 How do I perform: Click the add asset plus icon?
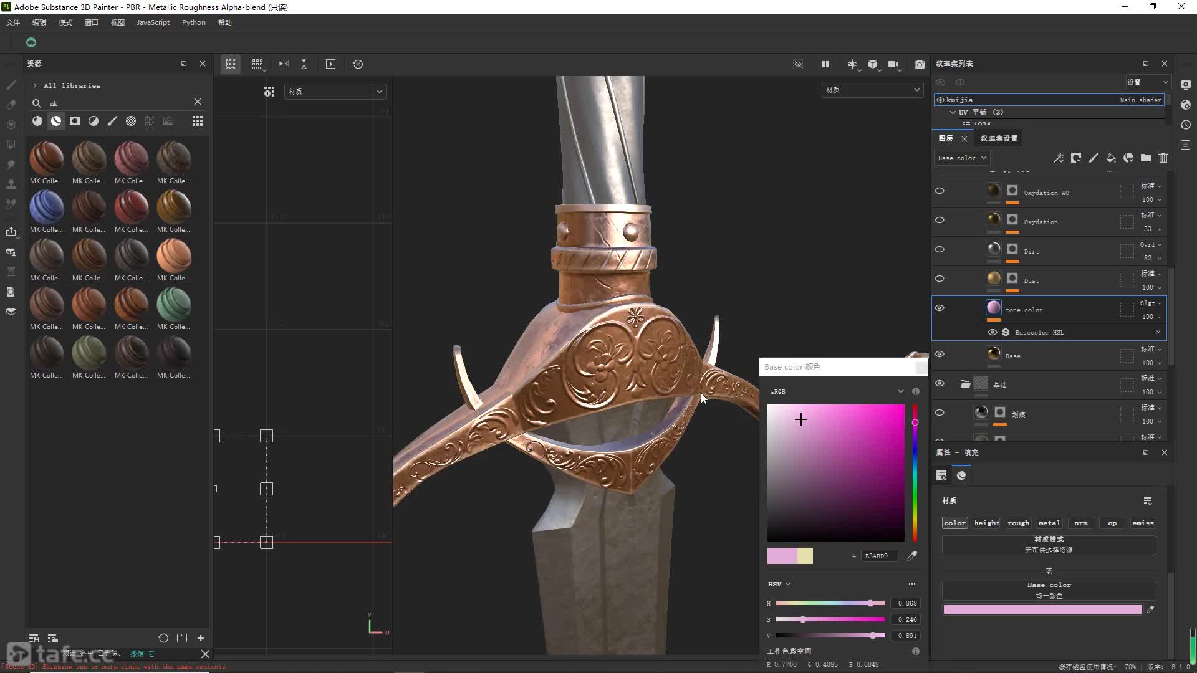[201, 638]
